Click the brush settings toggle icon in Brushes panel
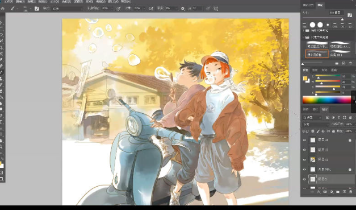 pyautogui.click(x=349, y=15)
